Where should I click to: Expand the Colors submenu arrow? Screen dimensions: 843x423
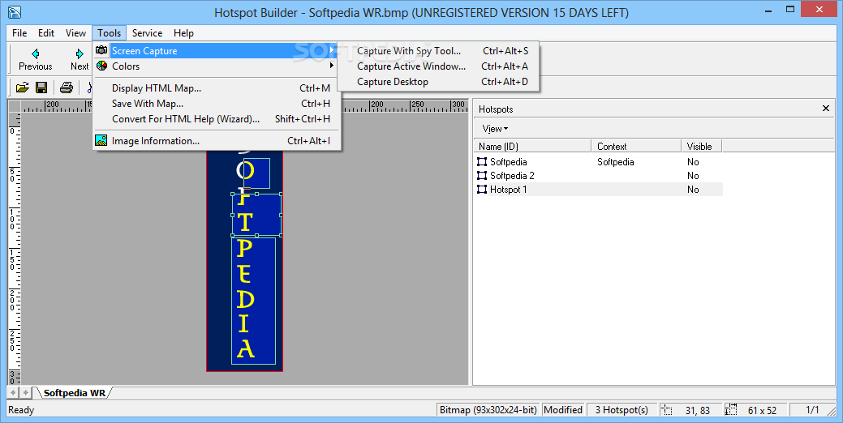(333, 66)
